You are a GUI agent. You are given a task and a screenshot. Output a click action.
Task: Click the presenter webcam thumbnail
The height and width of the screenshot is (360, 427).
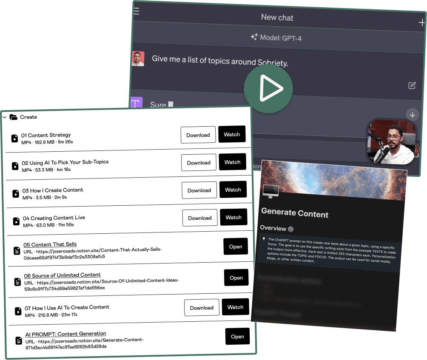[391, 142]
